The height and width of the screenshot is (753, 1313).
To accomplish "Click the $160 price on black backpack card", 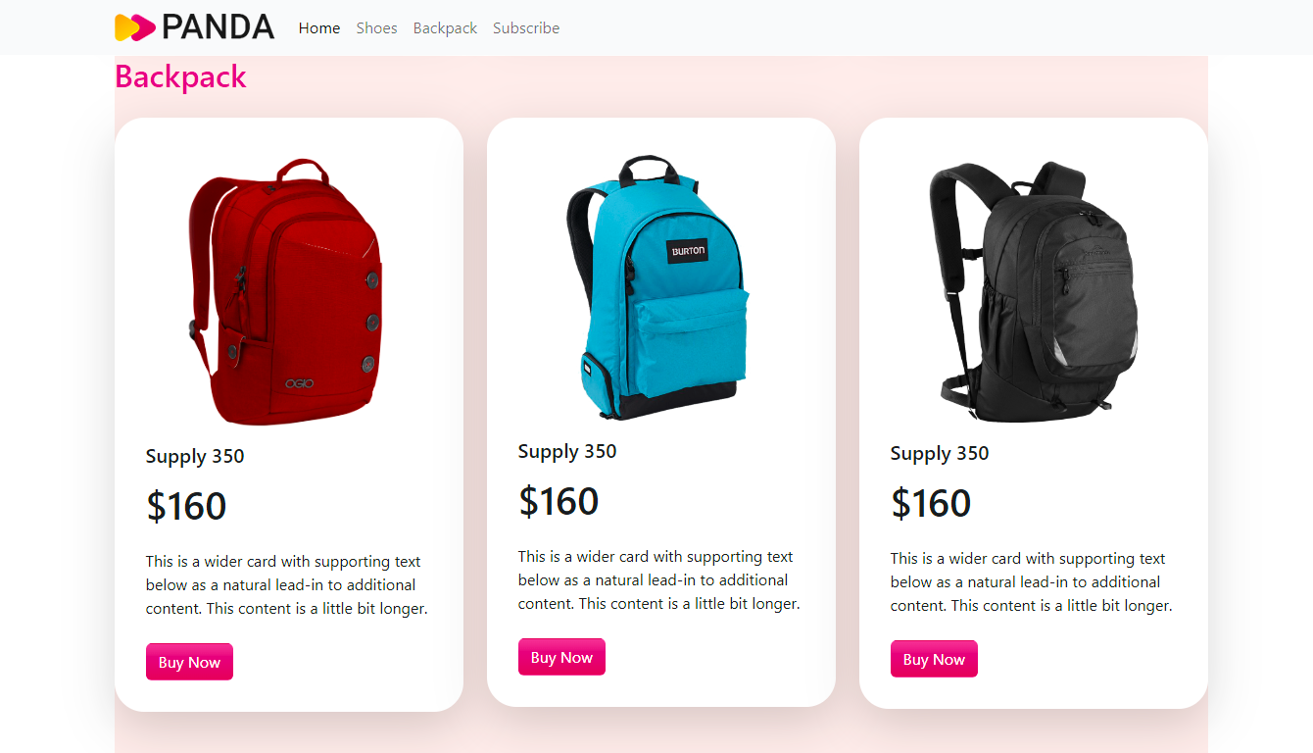I will [x=931, y=504].
